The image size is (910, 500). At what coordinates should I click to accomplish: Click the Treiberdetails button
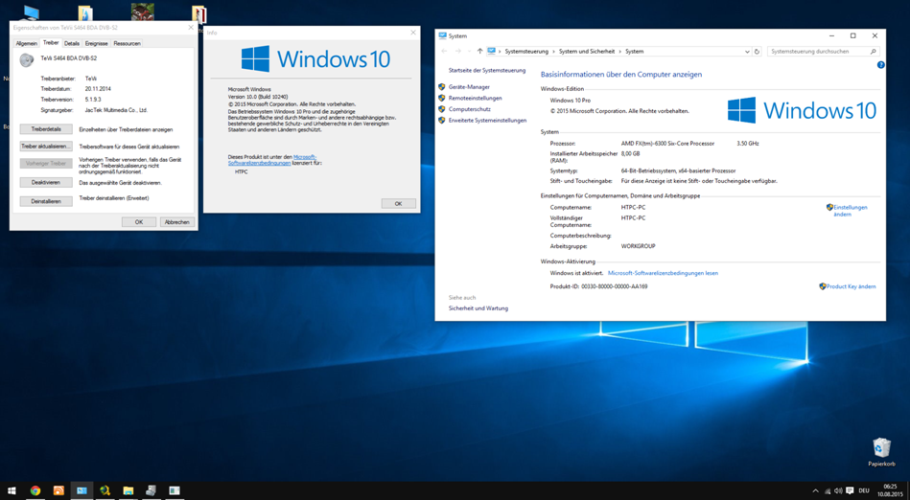tap(46, 129)
